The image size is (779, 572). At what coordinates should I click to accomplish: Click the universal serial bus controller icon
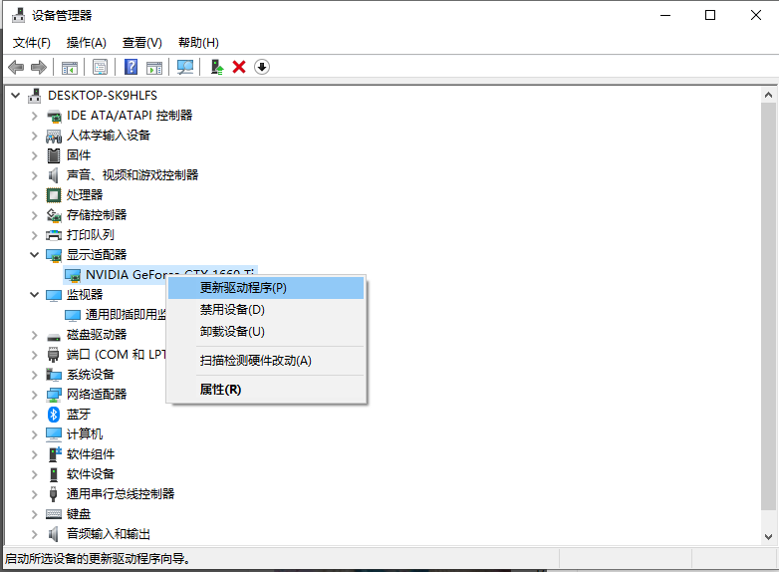coord(53,494)
